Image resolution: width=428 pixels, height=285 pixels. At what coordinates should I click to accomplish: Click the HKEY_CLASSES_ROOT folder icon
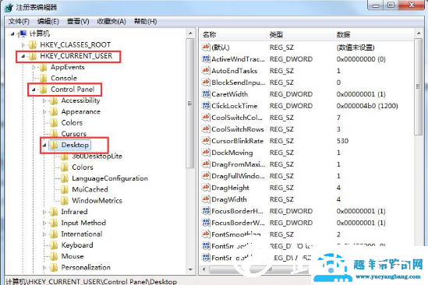33,44
